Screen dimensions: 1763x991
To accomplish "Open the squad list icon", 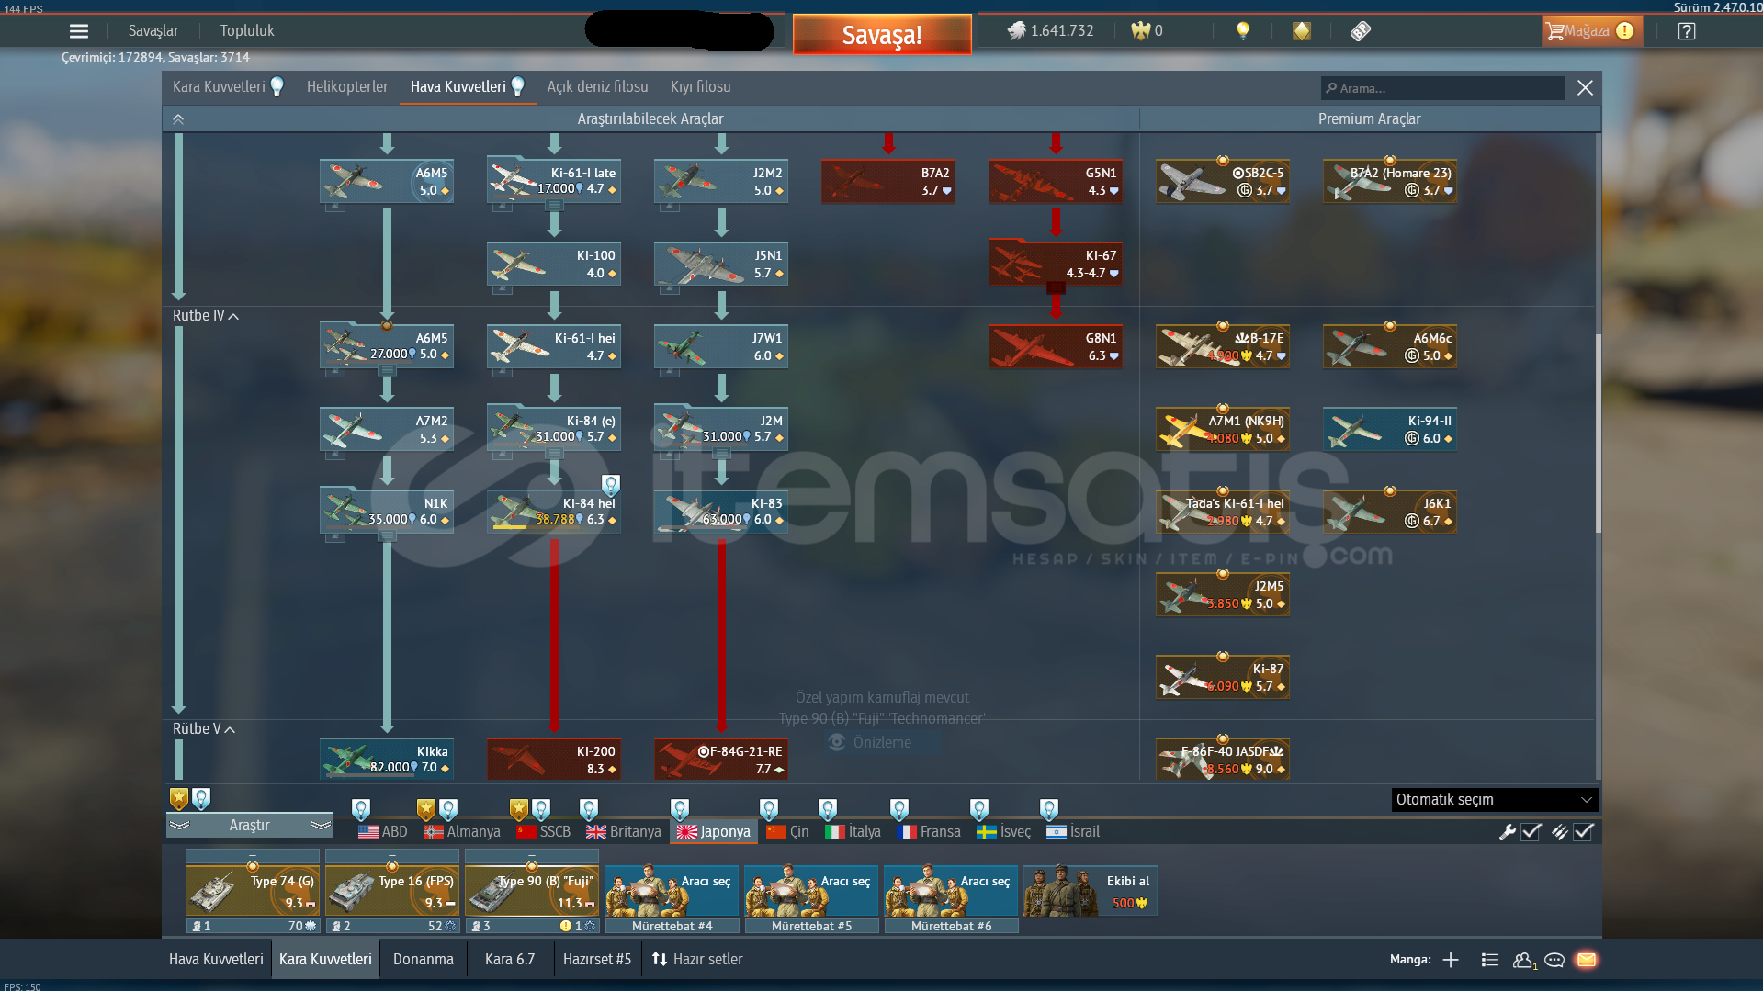I will click(x=1490, y=960).
